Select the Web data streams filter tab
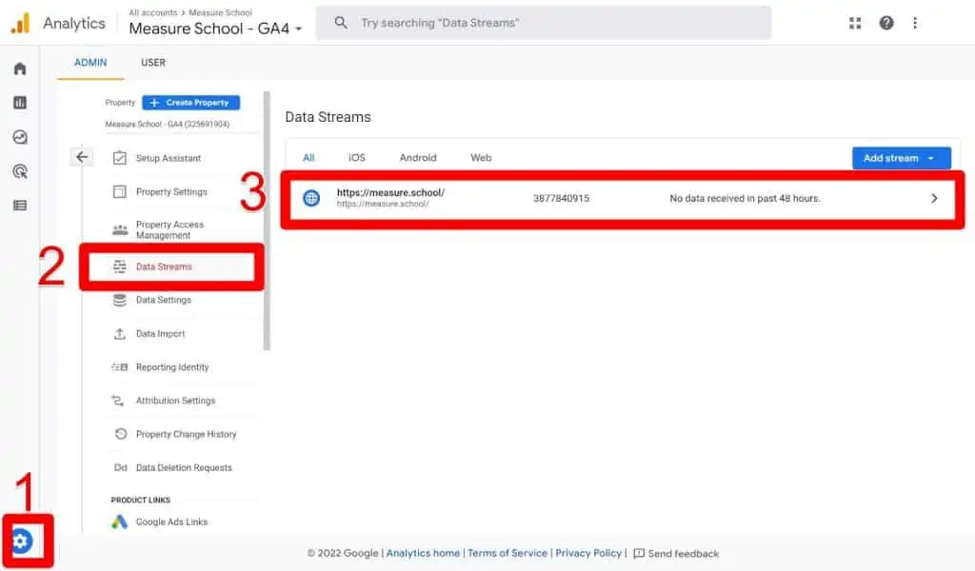Screen dimensions: 975x571 click(480, 158)
